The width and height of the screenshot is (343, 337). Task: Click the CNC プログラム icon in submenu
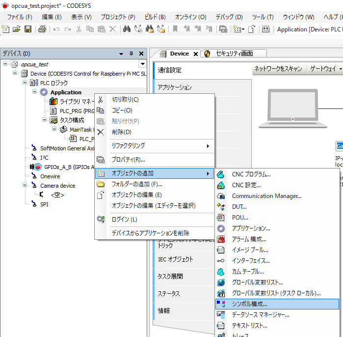tap(221, 174)
